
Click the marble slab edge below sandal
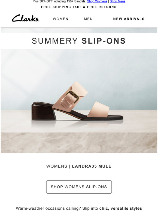tap(79, 143)
